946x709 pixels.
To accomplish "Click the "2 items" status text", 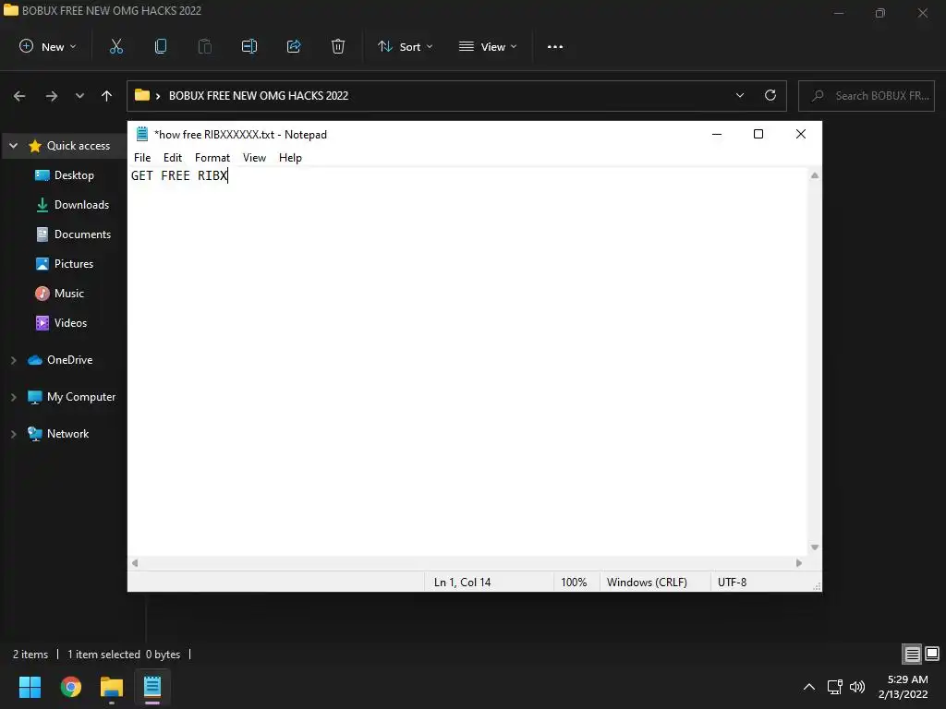I will 30,655.
